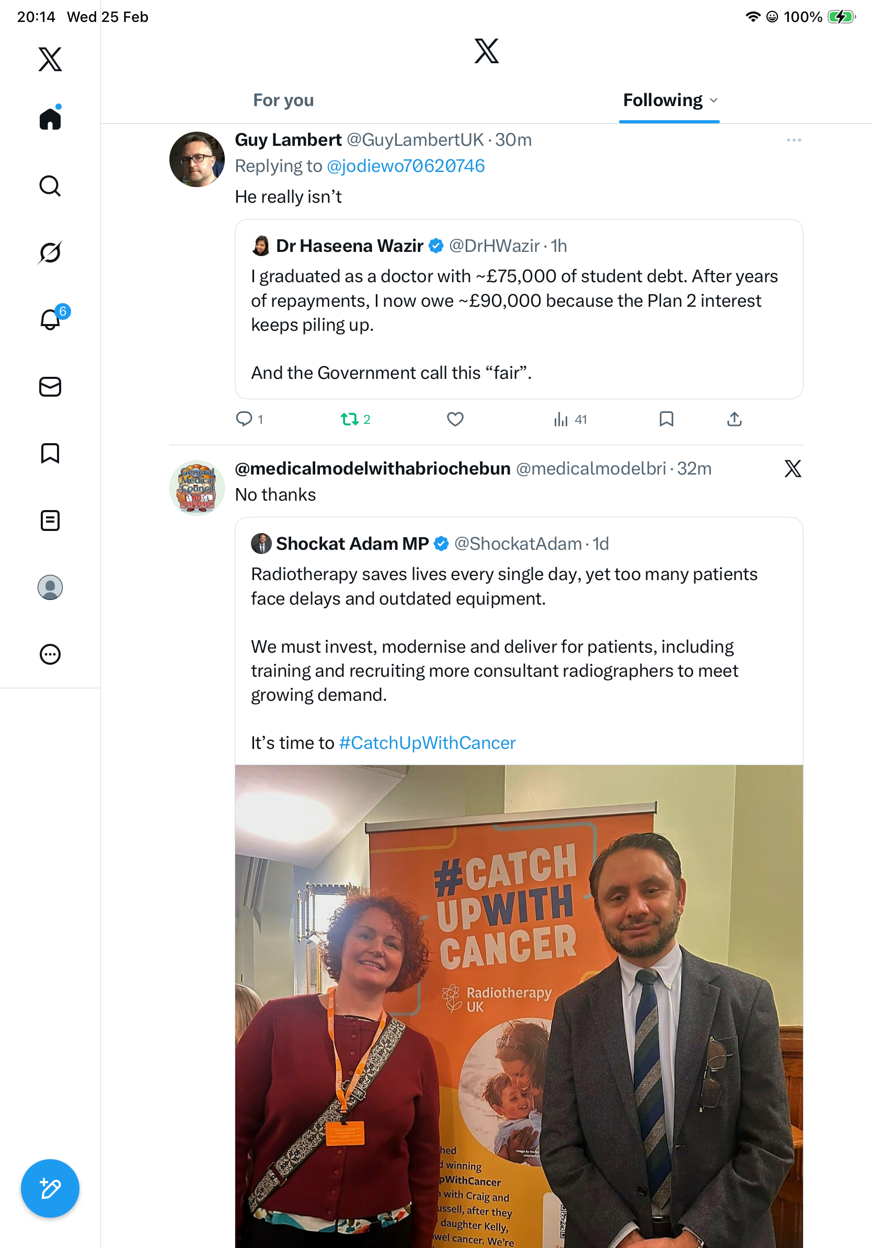The width and height of the screenshot is (872, 1248).
Task: Open profile icon in sidebar
Action: 50,587
